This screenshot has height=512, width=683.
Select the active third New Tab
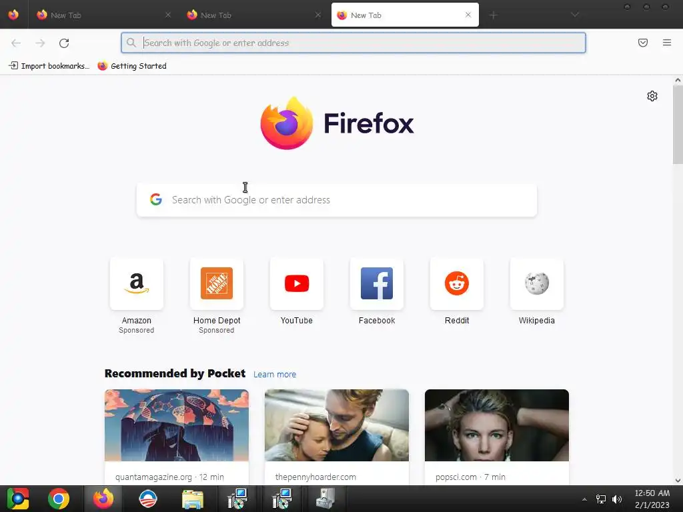point(405,15)
